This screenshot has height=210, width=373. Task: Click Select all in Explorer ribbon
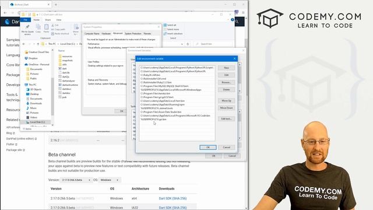click(x=170, y=25)
